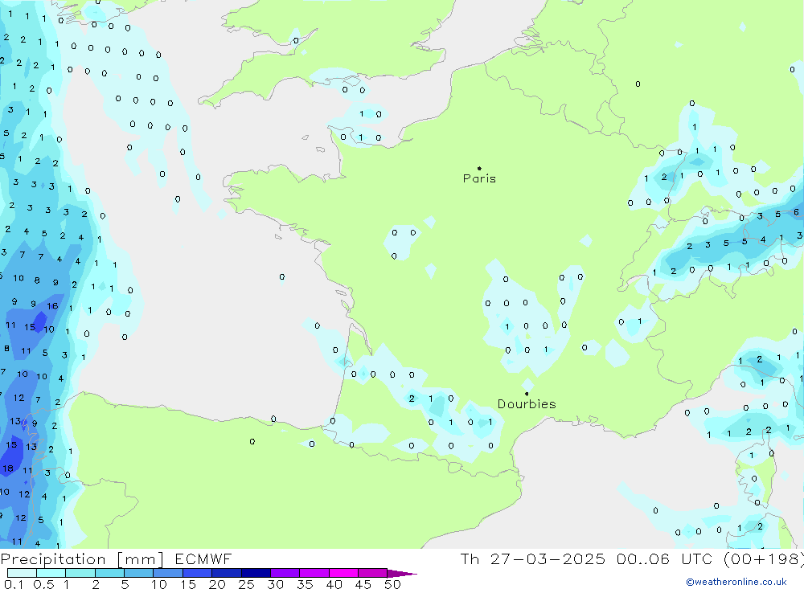Click the legend scale label '0.5'
804x589 pixels.
[x=43, y=584]
